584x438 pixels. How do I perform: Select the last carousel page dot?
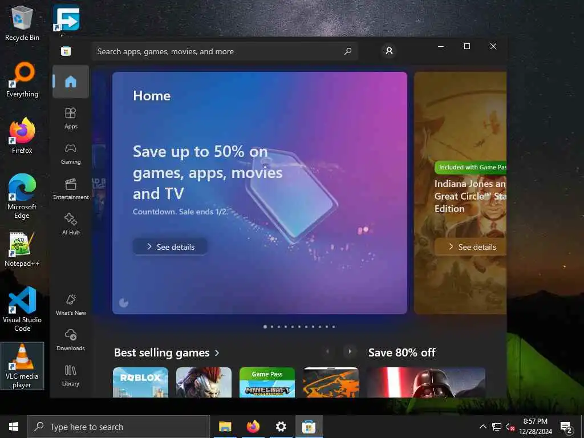click(x=334, y=327)
